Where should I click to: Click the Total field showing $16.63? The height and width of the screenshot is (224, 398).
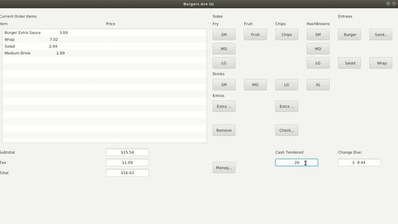pos(127,172)
